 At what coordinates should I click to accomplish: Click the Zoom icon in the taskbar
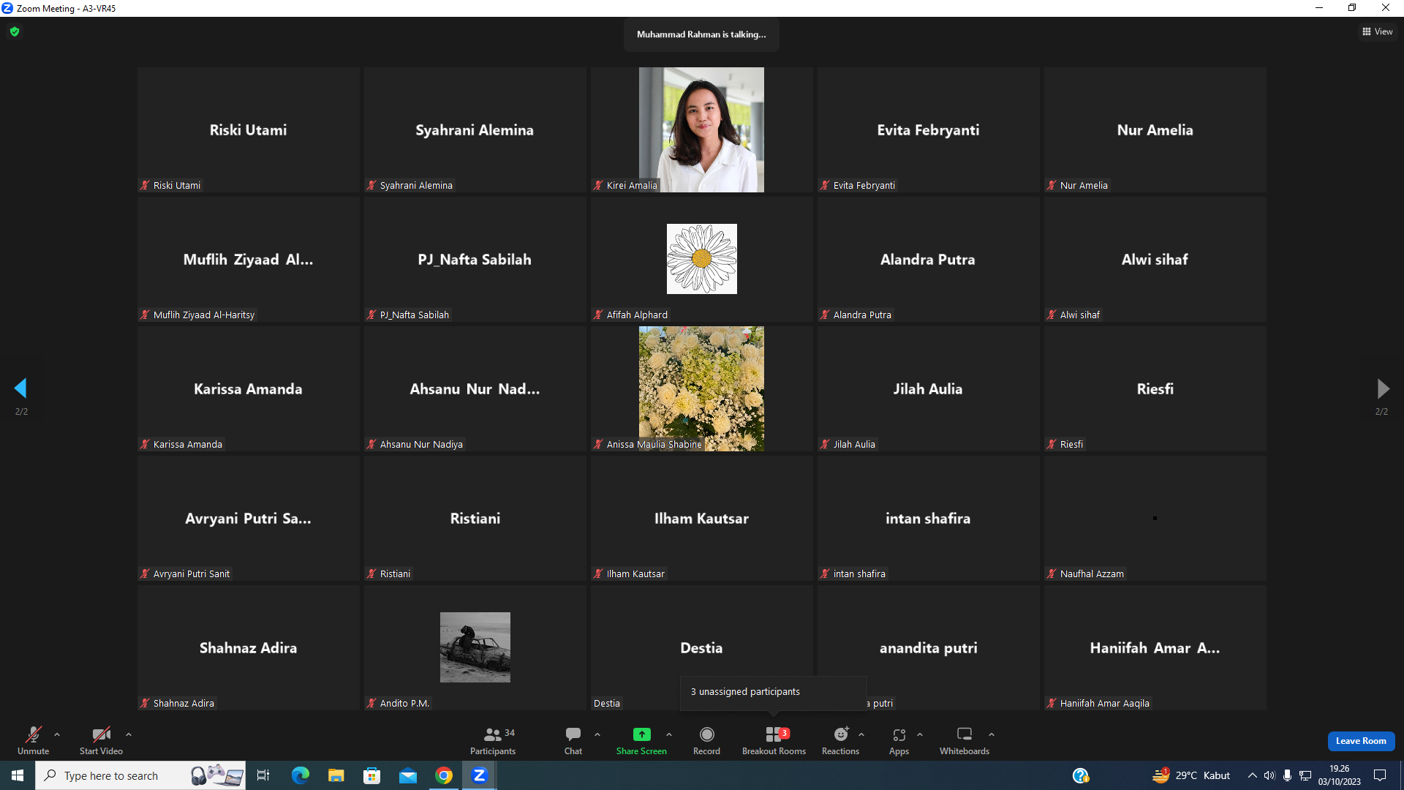pyautogui.click(x=480, y=775)
